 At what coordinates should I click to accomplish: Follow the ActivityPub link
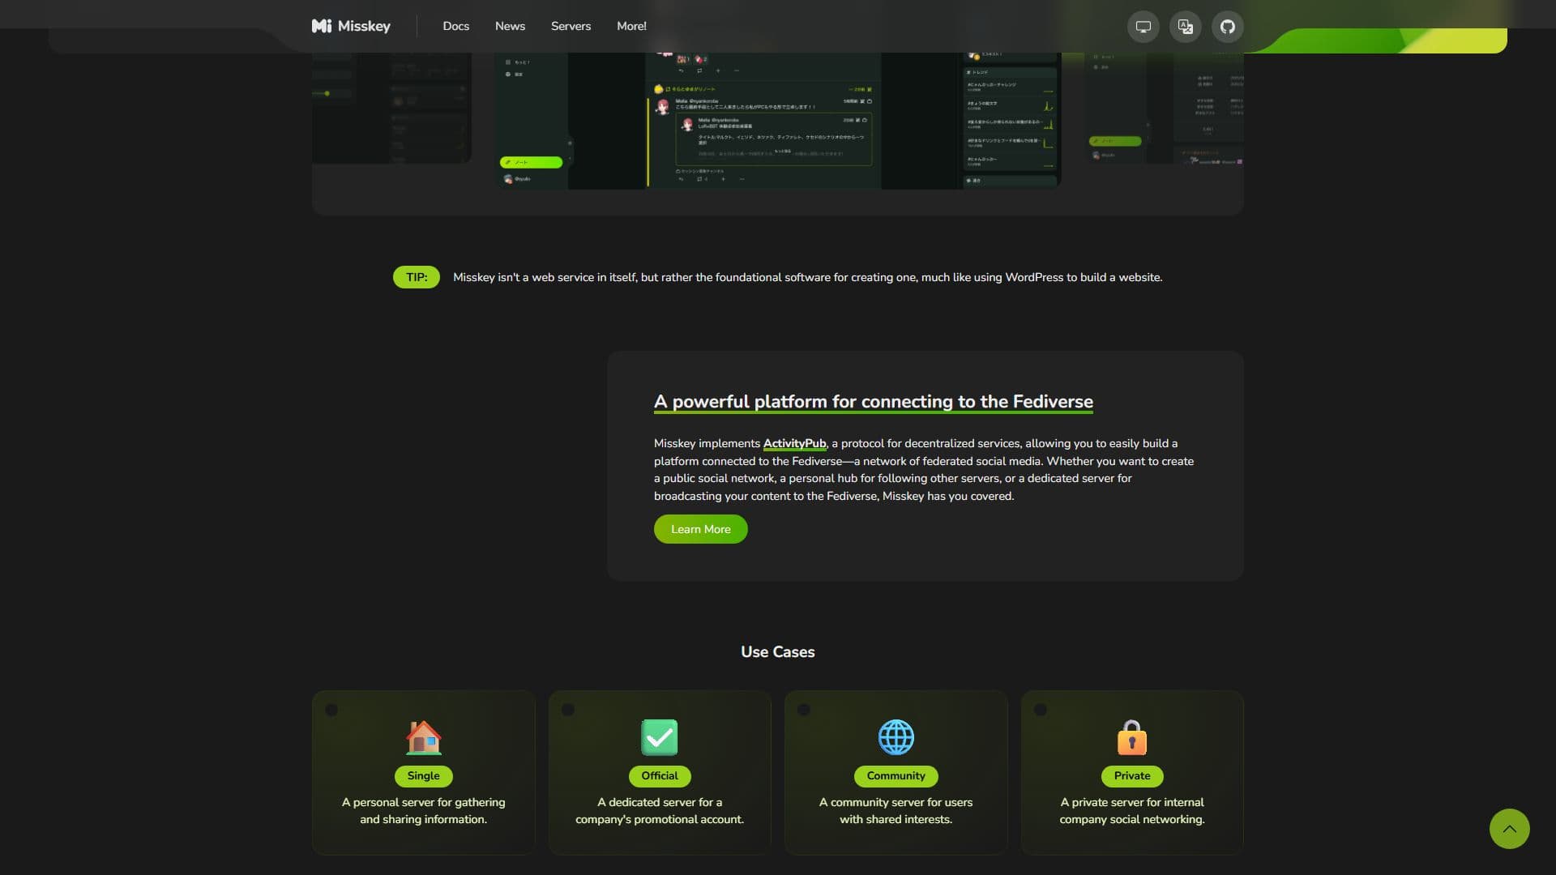pyautogui.click(x=794, y=443)
